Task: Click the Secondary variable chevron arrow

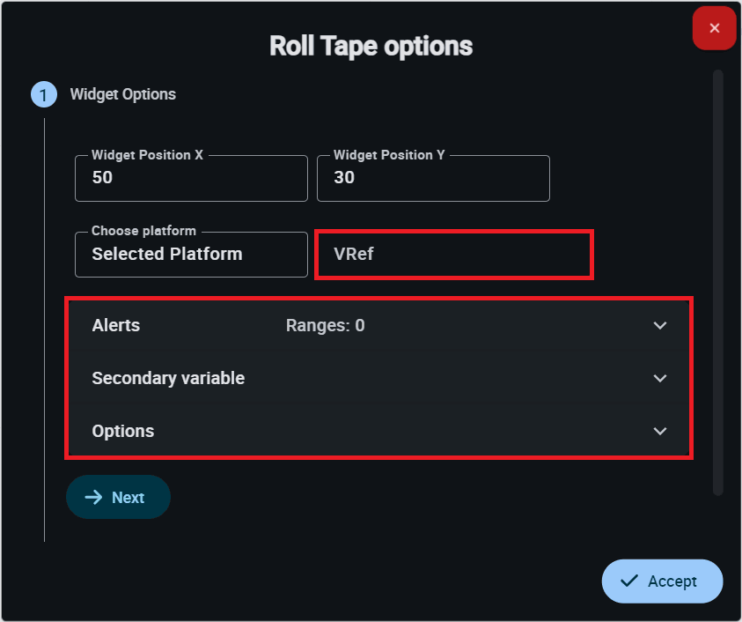Action: (x=660, y=378)
